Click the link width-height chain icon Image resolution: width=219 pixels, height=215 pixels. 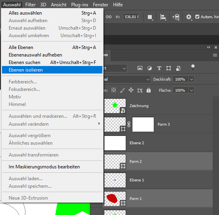109,17
